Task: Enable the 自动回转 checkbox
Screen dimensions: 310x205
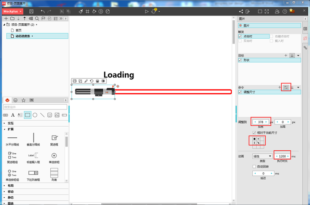Action: [254, 166]
